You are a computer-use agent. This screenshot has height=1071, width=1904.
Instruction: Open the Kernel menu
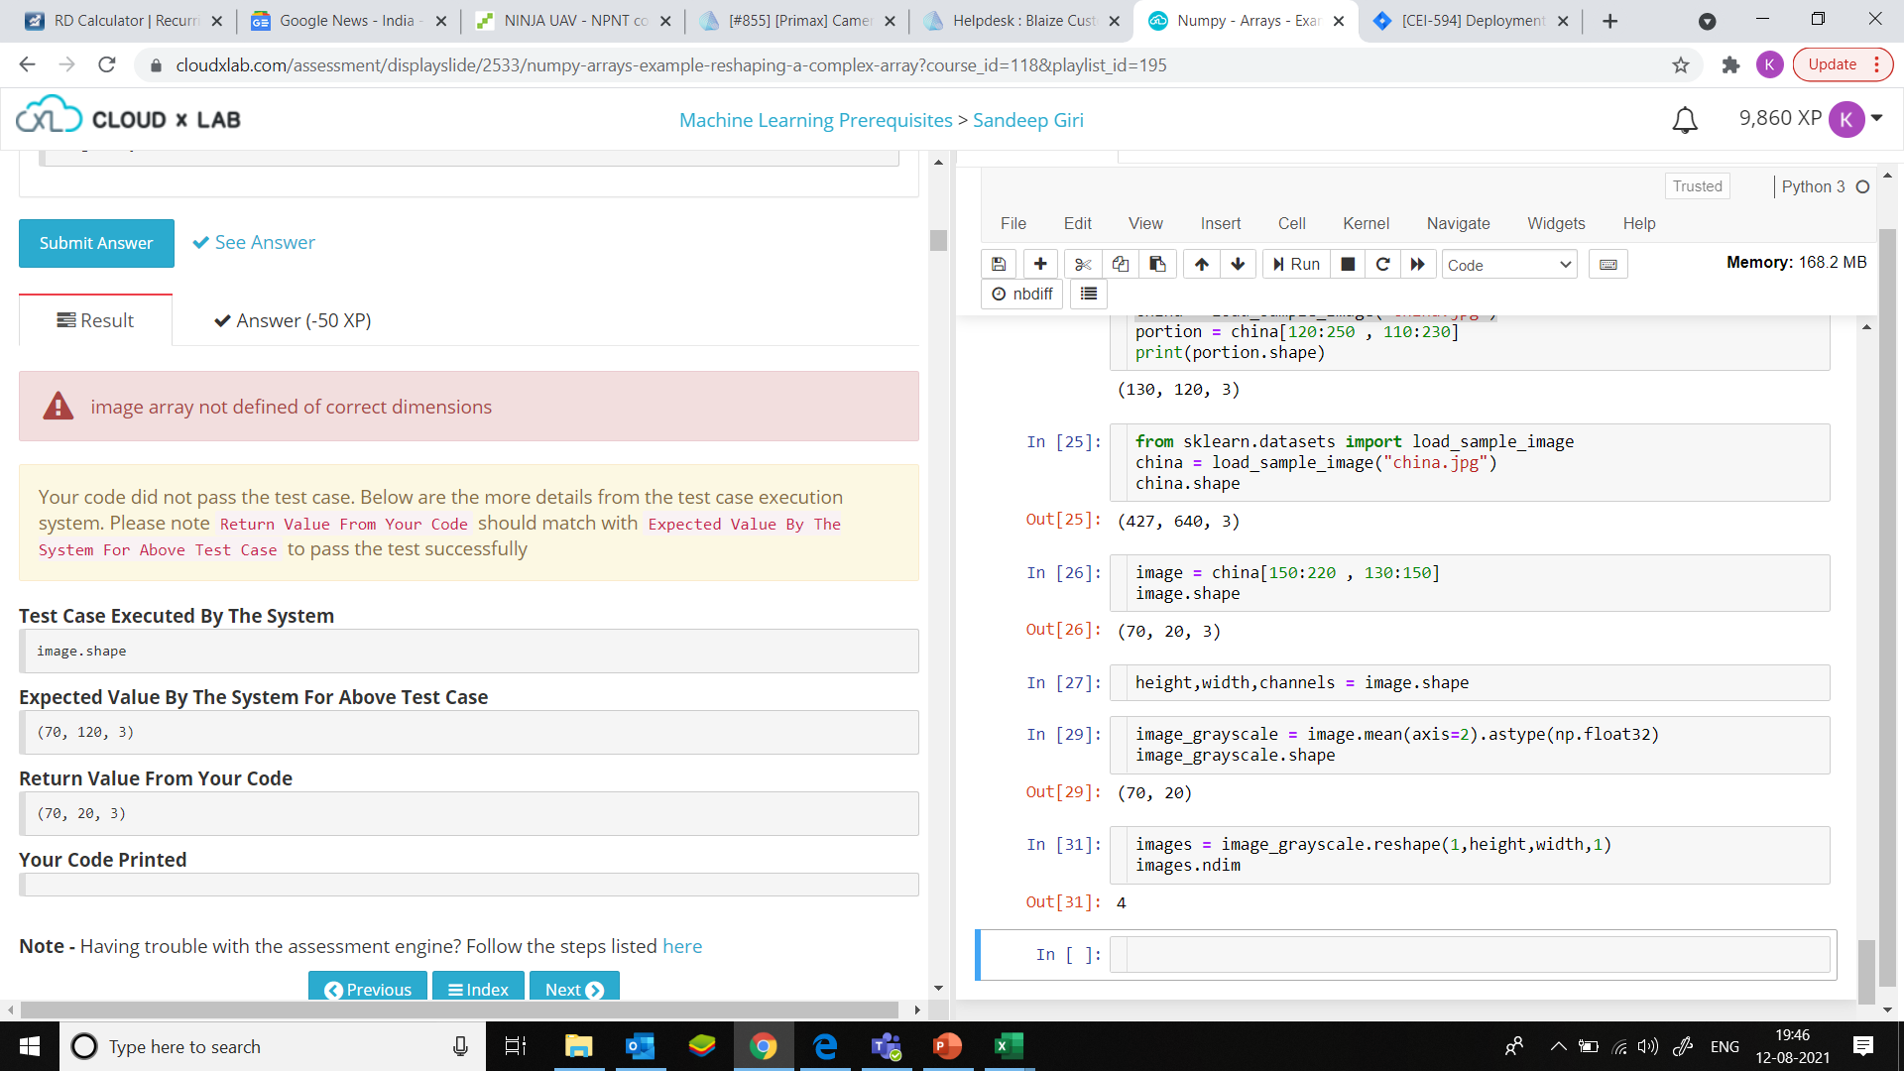coord(1367,223)
